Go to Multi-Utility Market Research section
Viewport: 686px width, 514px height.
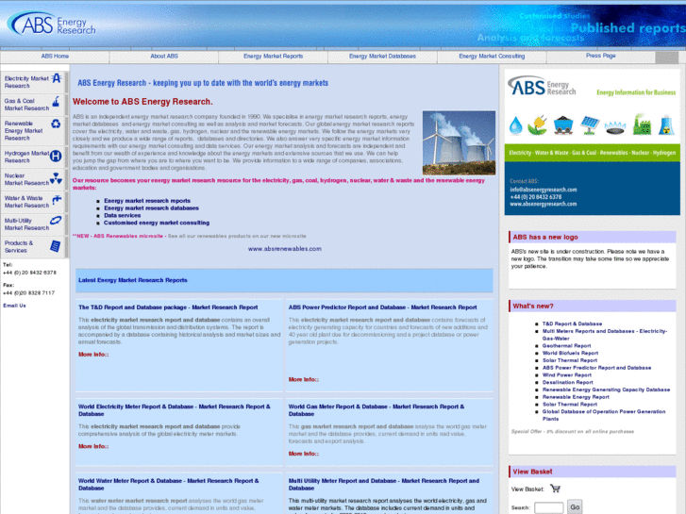(x=26, y=224)
